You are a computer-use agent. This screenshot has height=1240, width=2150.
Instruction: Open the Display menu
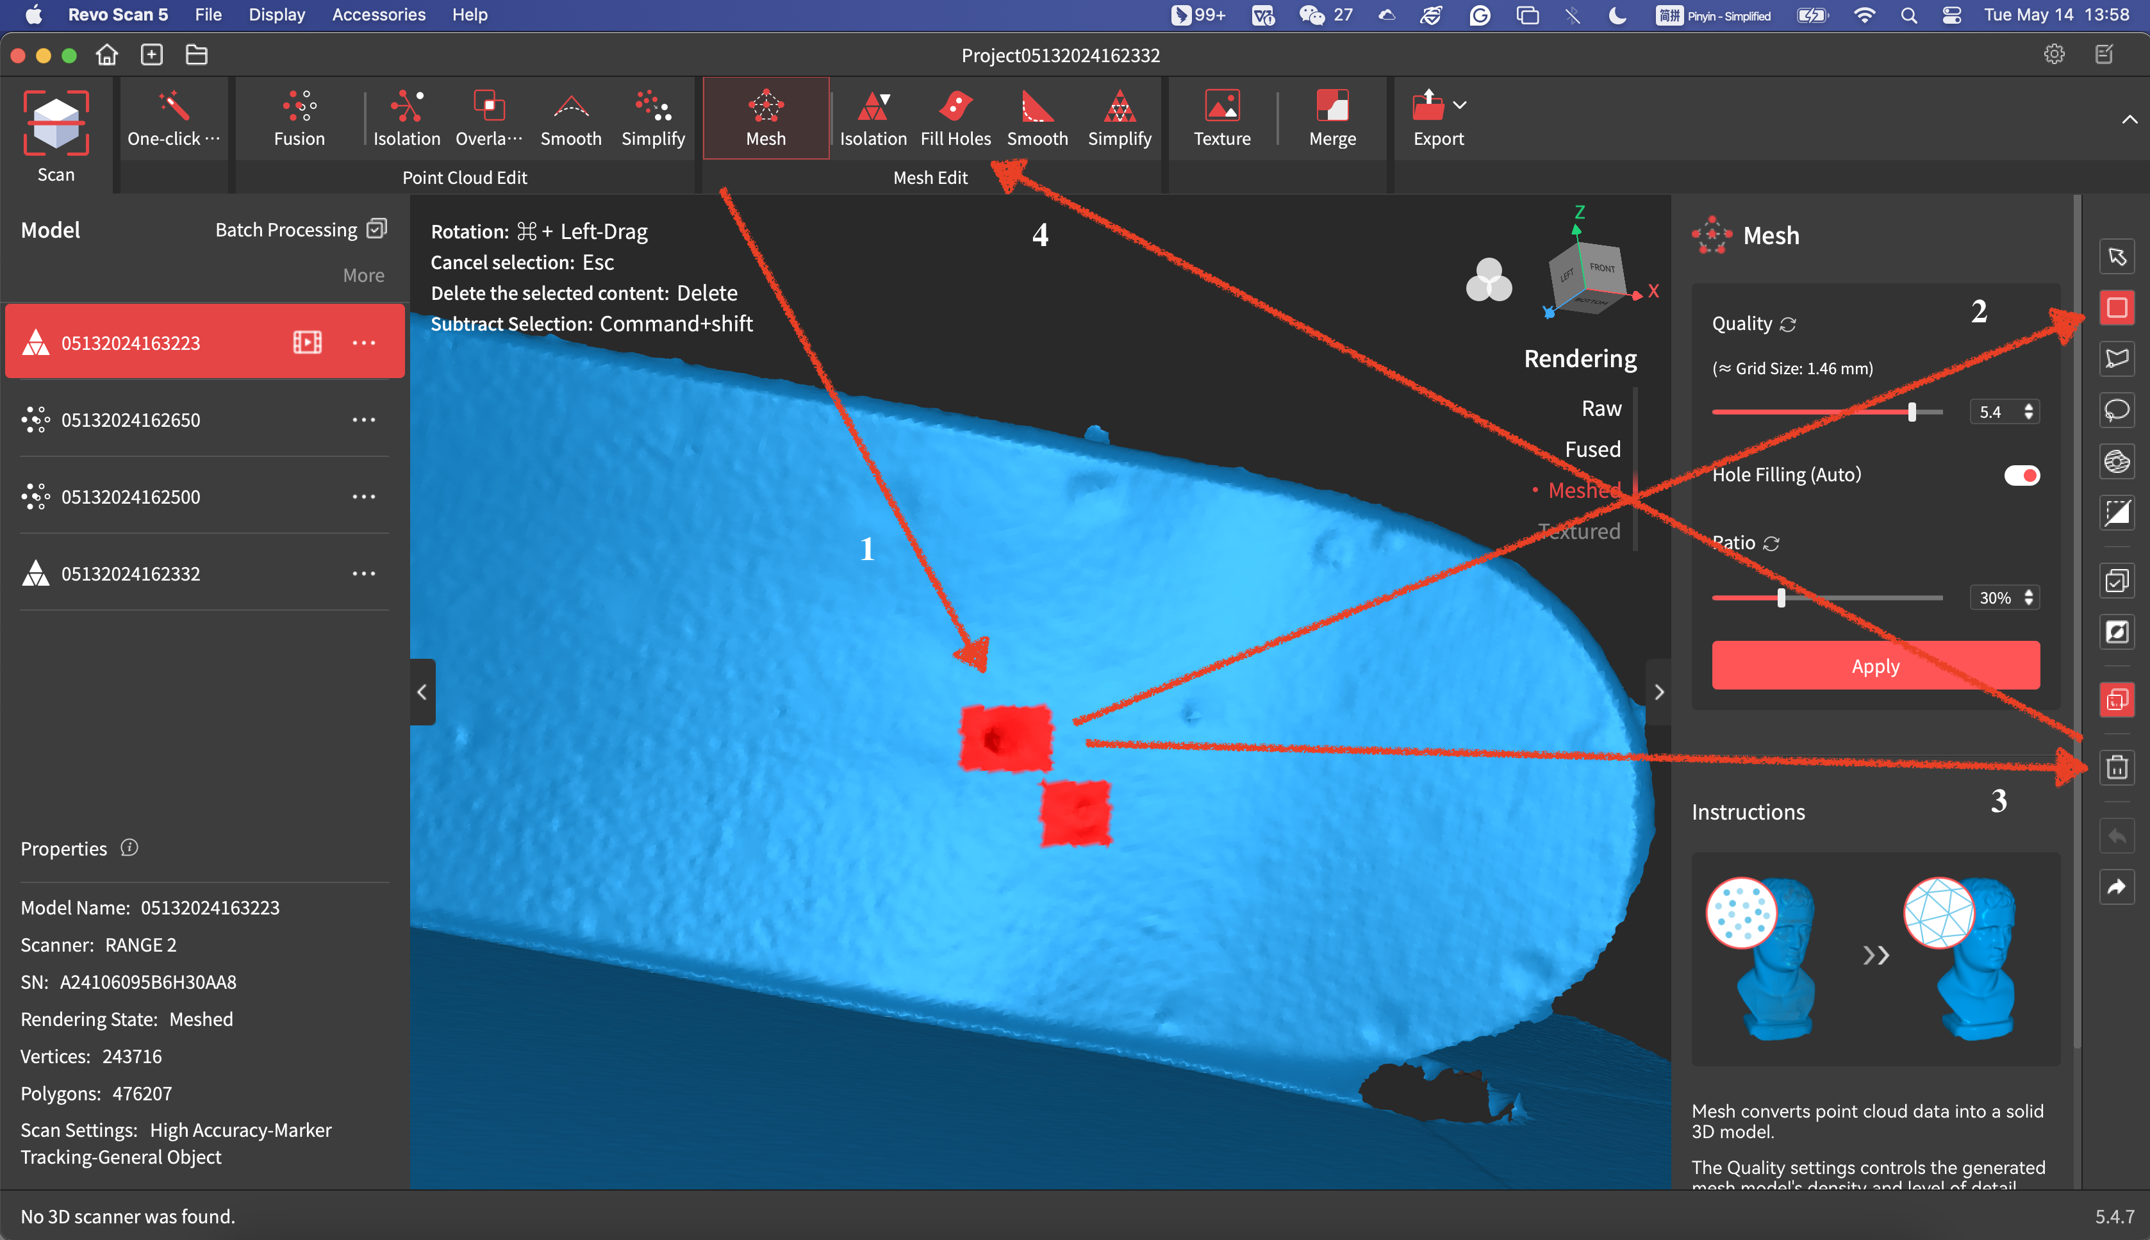[277, 15]
